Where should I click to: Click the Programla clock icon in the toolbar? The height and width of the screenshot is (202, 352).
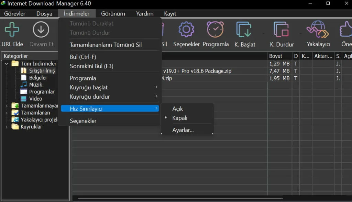tap(215, 29)
